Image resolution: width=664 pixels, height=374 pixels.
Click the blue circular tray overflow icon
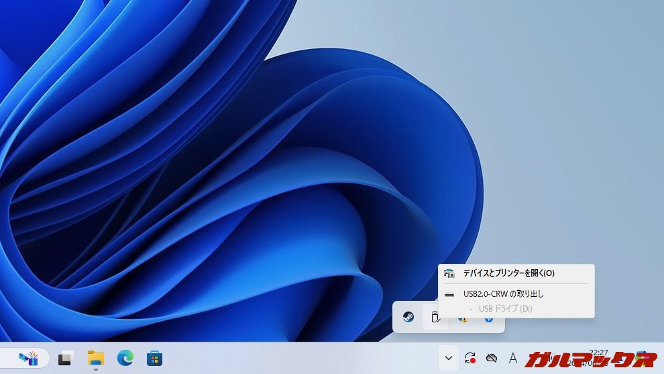tap(489, 320)
